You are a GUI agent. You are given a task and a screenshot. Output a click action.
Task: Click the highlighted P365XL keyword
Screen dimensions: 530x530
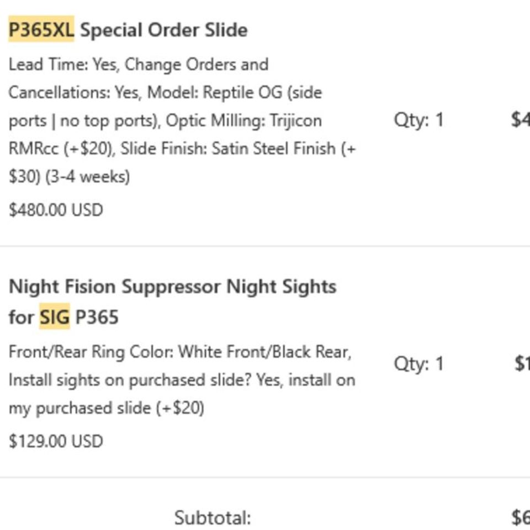tap(41, 30)
